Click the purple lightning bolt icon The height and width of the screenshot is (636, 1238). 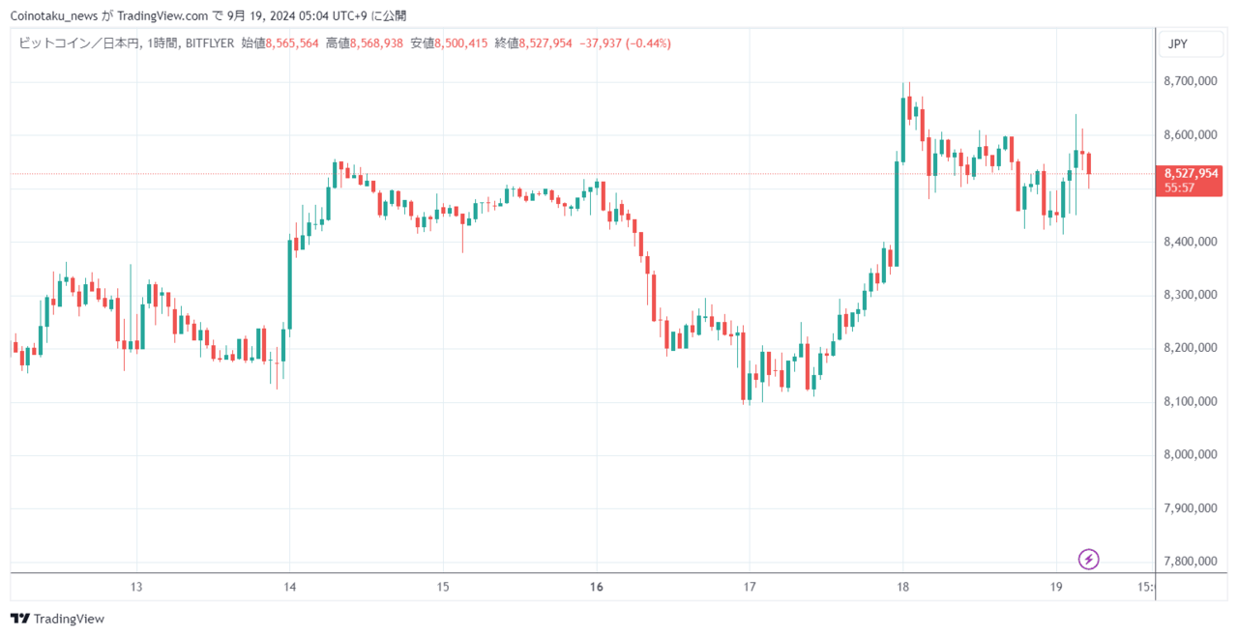[x=1089, y=559]
